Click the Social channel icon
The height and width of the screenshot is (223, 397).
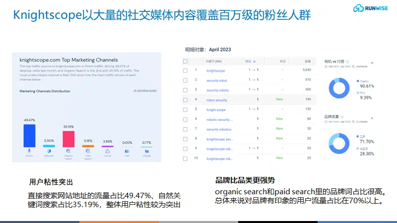[108, 151]
